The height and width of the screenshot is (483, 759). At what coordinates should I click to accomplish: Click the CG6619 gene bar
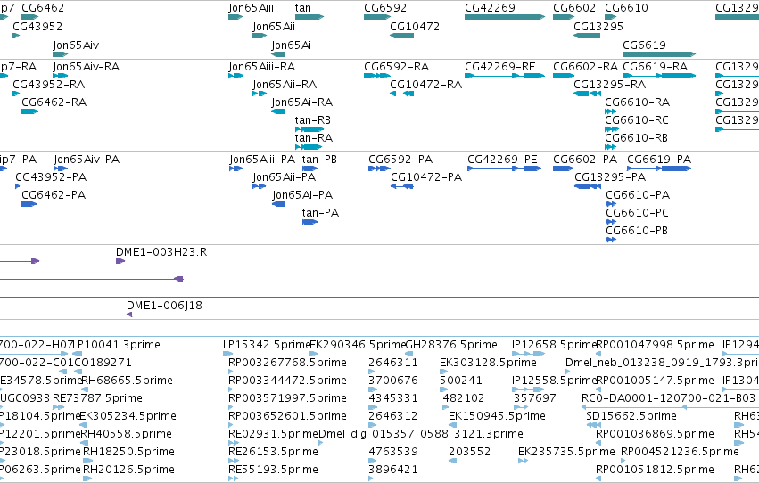(x=659, y=54)
